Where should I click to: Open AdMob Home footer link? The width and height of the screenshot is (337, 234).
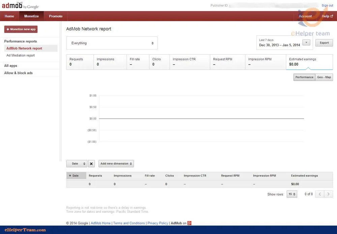[100, 223]
